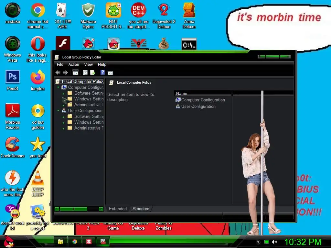Open the Action menu
The height and width of the screenshot is (248, 331).
(74, 65)
